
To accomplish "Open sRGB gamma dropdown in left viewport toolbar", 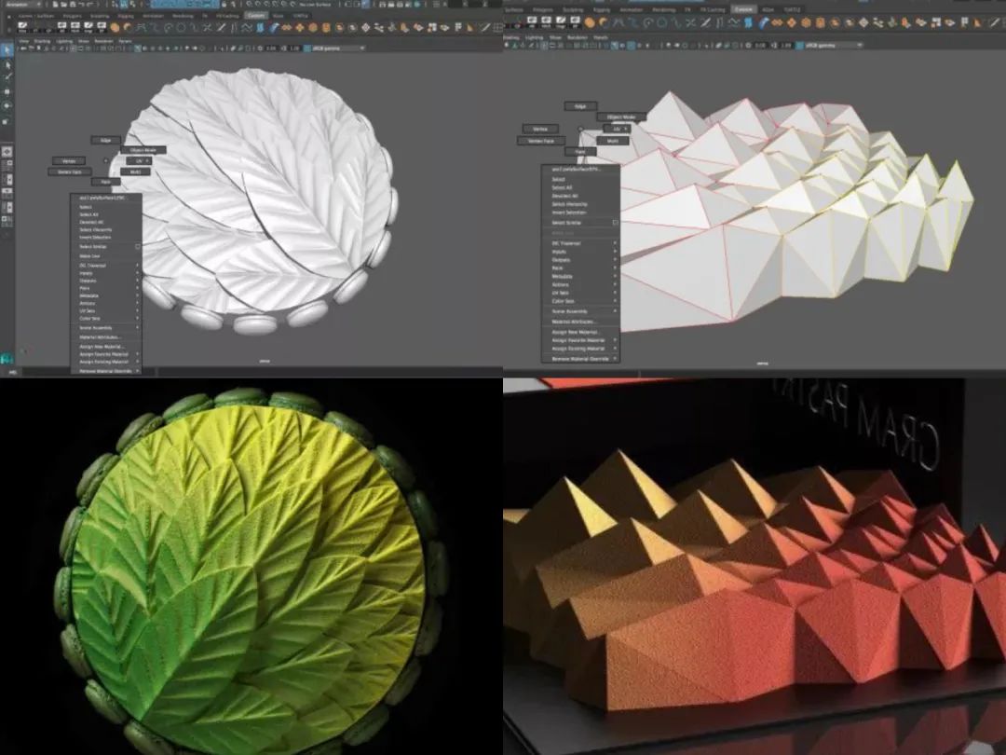I will [337, 48].
